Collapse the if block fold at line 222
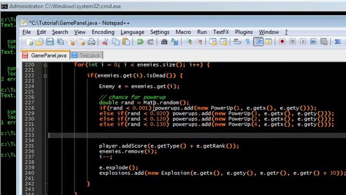346x195 pixels. [x=45, y=76]
